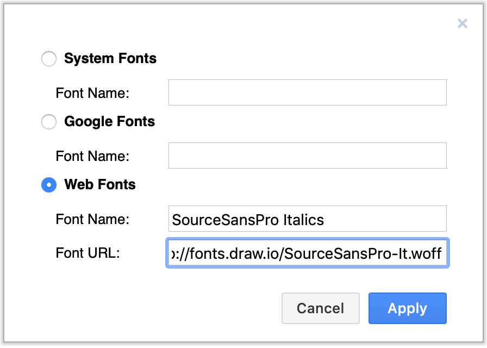The height and width of the screenshot is (348, 487).
Task: Click the System Fonts label text
Action: pos(110,59)
